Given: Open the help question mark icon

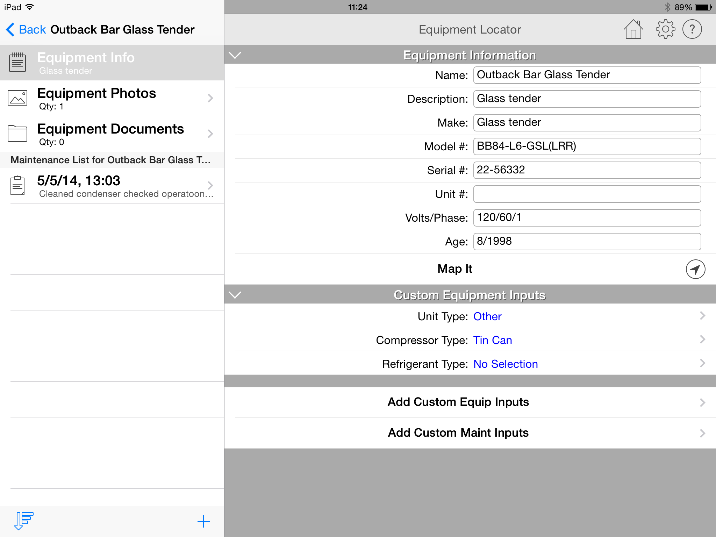Looking at the screenshot, I should tap(692, 29).
